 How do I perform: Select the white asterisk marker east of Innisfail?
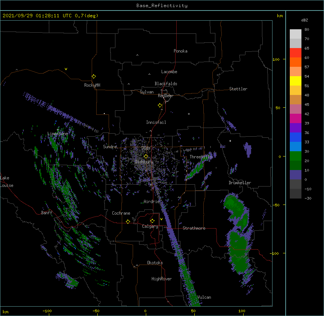click(x=189, y=114)
